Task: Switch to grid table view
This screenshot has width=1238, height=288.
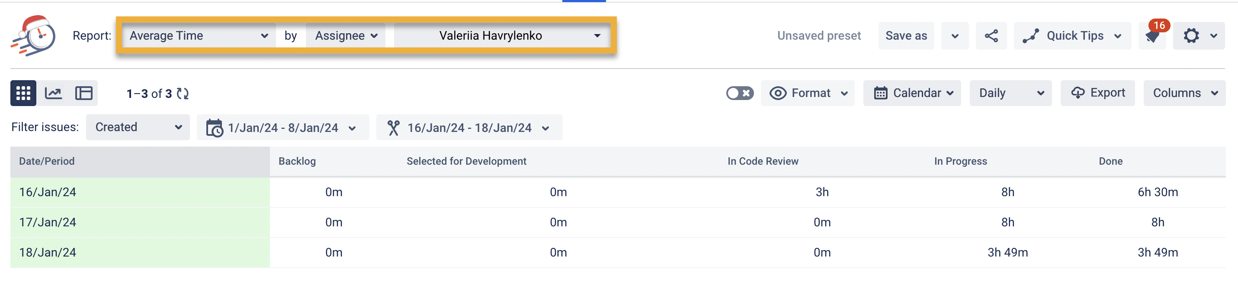Action: click(23, 93)
